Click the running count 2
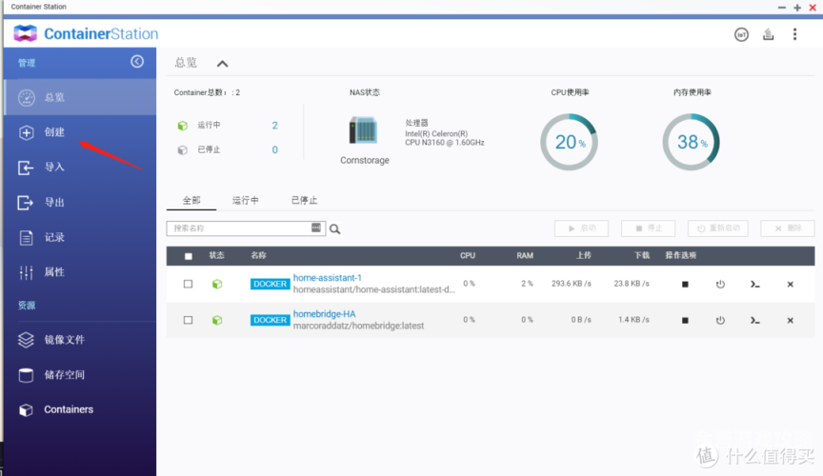The height and width of the screenshot is (476, 823). click(274, 126)
